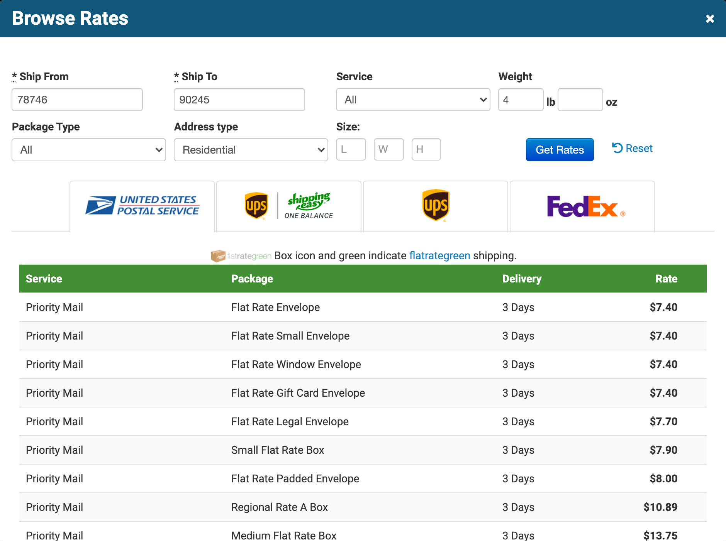Click the Ship To ZIP field
The height and width of the screenshot is (541, 726).
coord(239,100)
